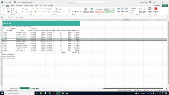Expand the Fill dropdown in Editing
This screenshot has height=95, width=169.
tap(134, 11)
